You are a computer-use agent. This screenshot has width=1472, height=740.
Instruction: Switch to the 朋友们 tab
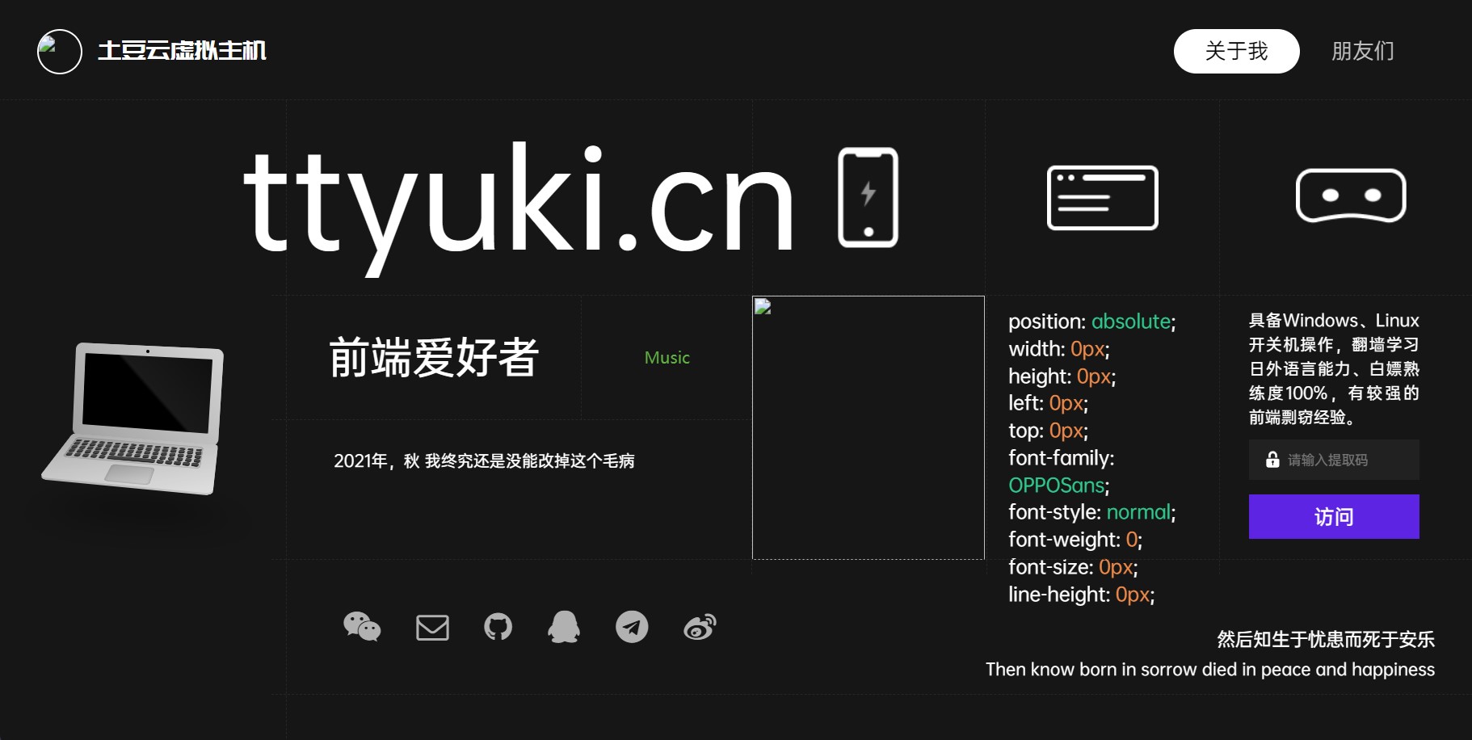coord(1362,50)
